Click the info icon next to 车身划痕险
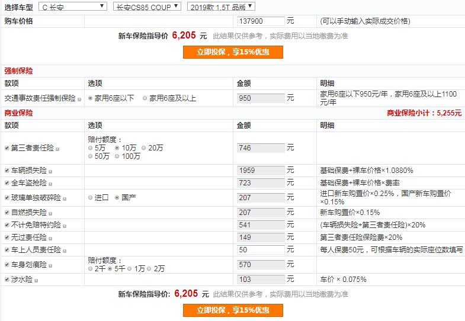 (x=50, y=266)
